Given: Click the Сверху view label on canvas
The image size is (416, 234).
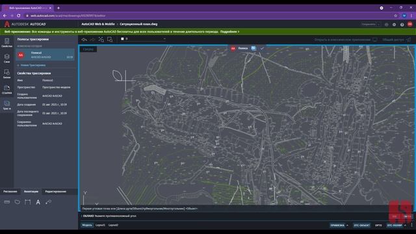Looking at the screenshot, I should 88,49.
